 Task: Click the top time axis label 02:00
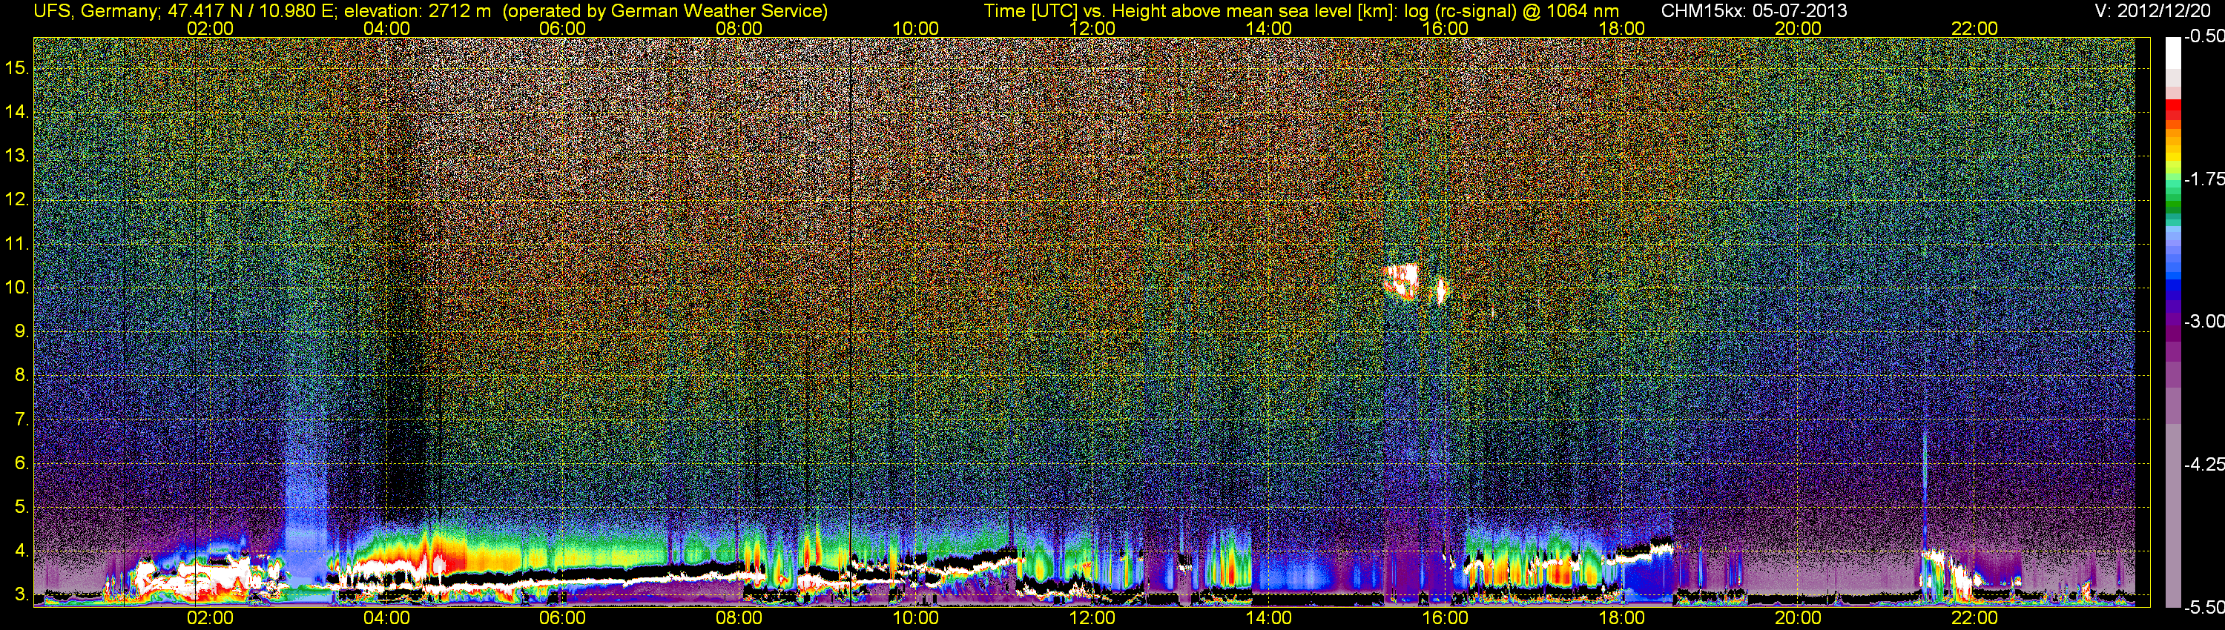point(210,28)
